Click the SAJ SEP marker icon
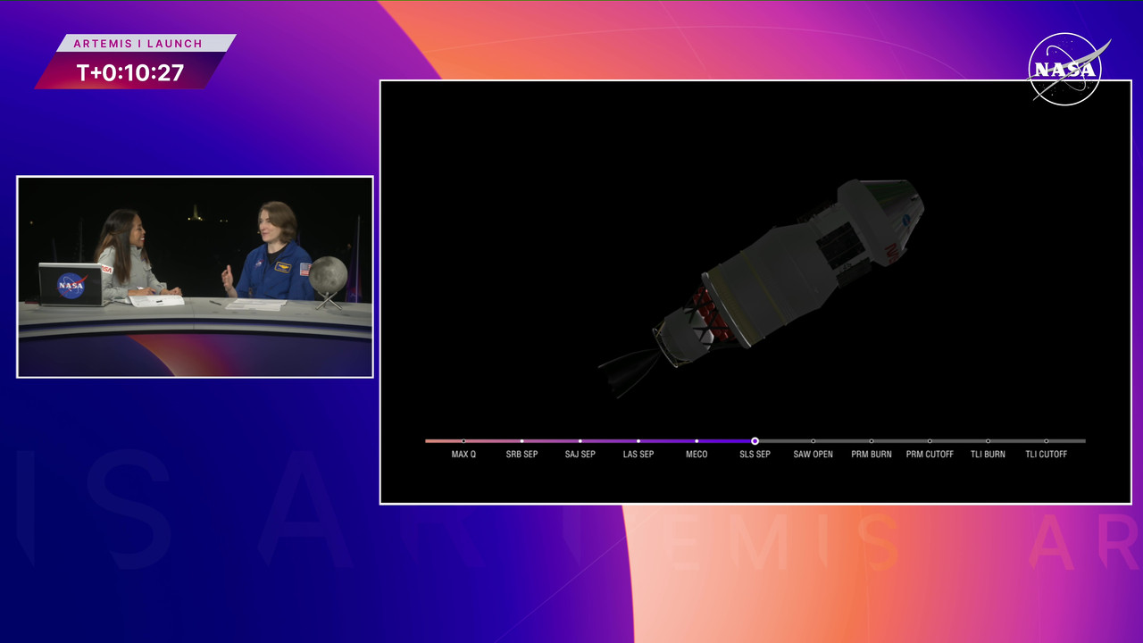Screen dimensions: 1143x643 (x=580, y=440)
